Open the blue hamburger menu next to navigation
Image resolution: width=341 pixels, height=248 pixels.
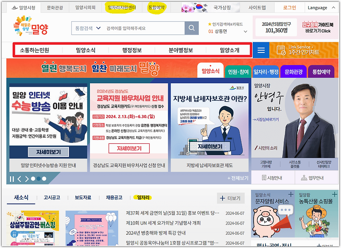[x=261, y=50]
